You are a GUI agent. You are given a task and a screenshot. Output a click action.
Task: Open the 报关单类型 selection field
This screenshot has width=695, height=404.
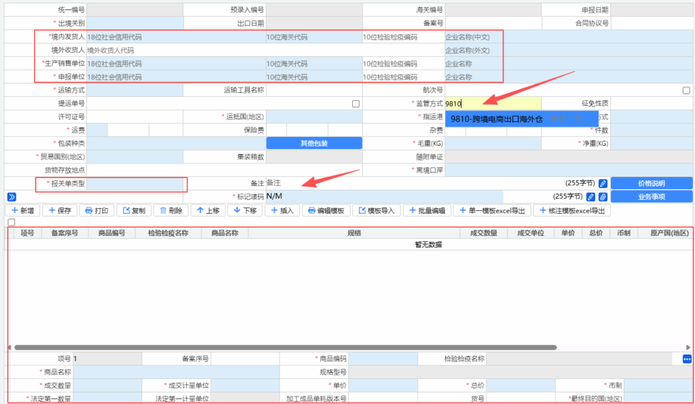click(136, 184)
